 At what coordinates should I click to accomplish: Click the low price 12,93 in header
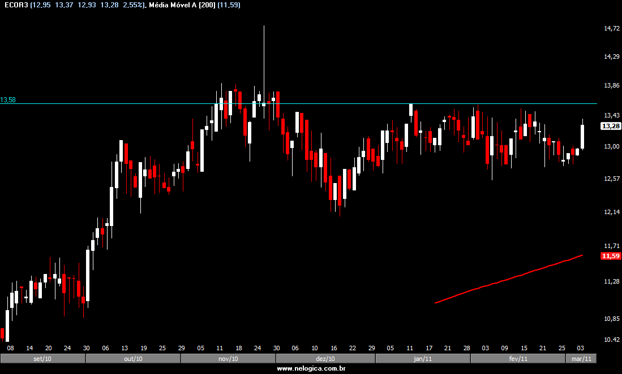(x=87, y=5)
